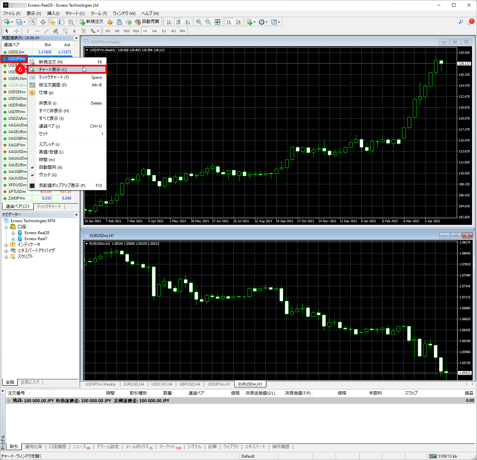Viewport: 477px width, 460px height.
Task: Click the 新規注文 toolbar button
Action: pyautogui.click(x=92, y=22)
